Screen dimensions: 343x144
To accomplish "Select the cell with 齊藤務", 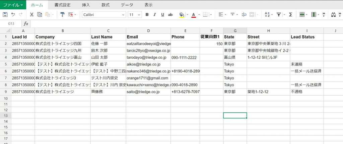I will [x=108, y=92].
